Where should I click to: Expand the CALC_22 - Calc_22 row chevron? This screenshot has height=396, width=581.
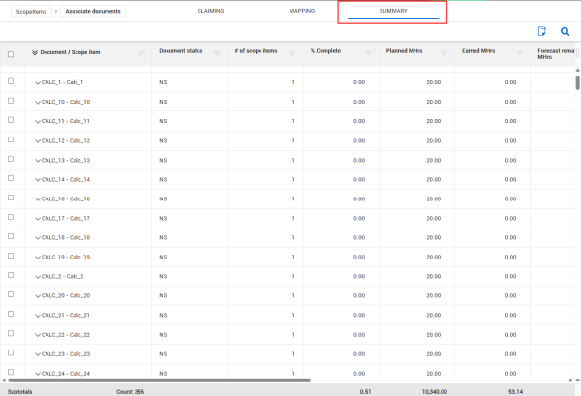tap(38, 335)
